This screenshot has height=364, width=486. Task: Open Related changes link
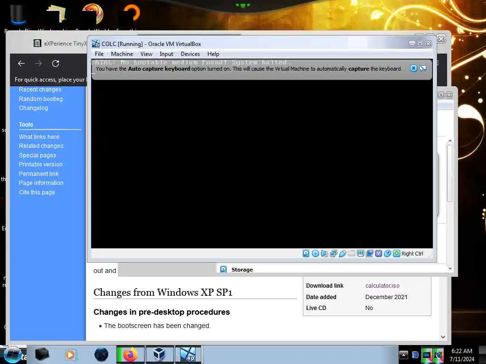(41, 146)
